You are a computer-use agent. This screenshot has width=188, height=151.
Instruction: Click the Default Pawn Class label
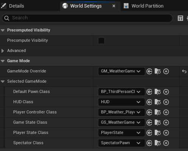coord(31,91)
